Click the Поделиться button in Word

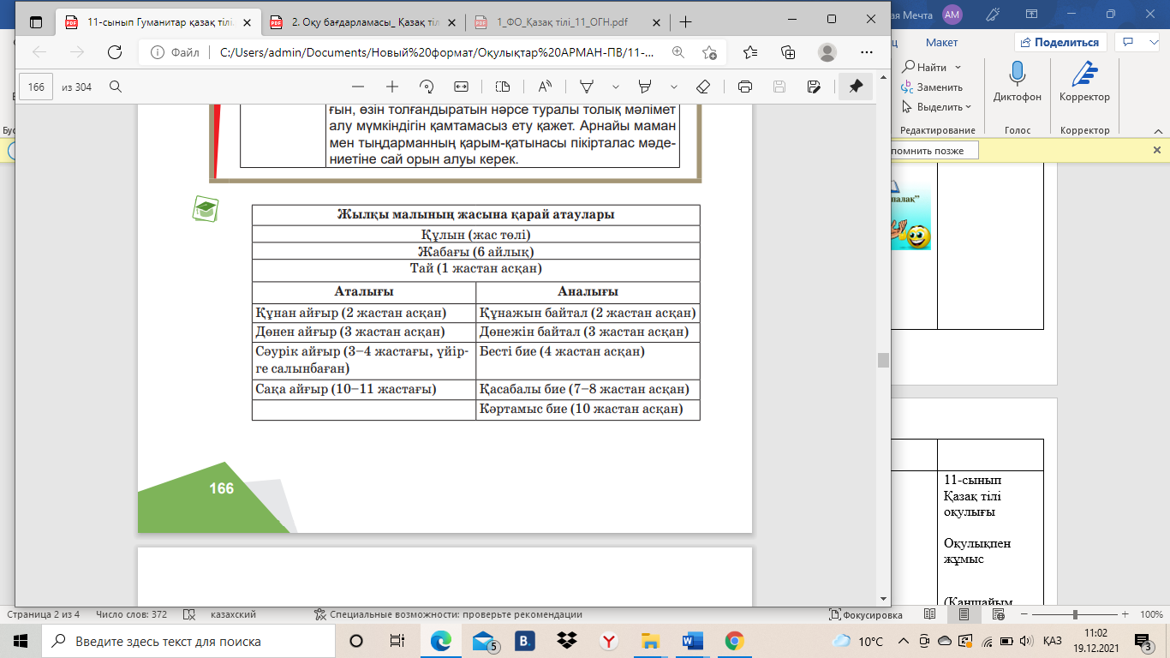pos(1060,42)
